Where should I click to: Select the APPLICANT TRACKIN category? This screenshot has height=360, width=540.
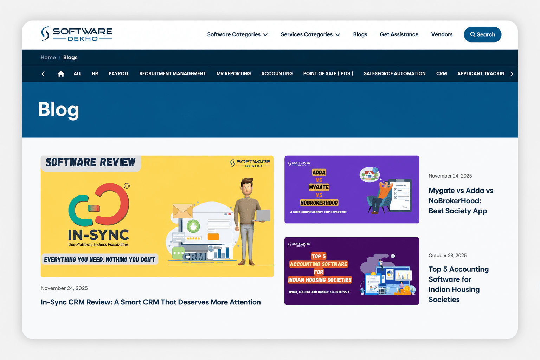pos(481,73)
